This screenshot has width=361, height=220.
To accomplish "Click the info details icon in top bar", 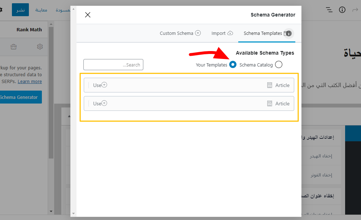I will [342, 10].
